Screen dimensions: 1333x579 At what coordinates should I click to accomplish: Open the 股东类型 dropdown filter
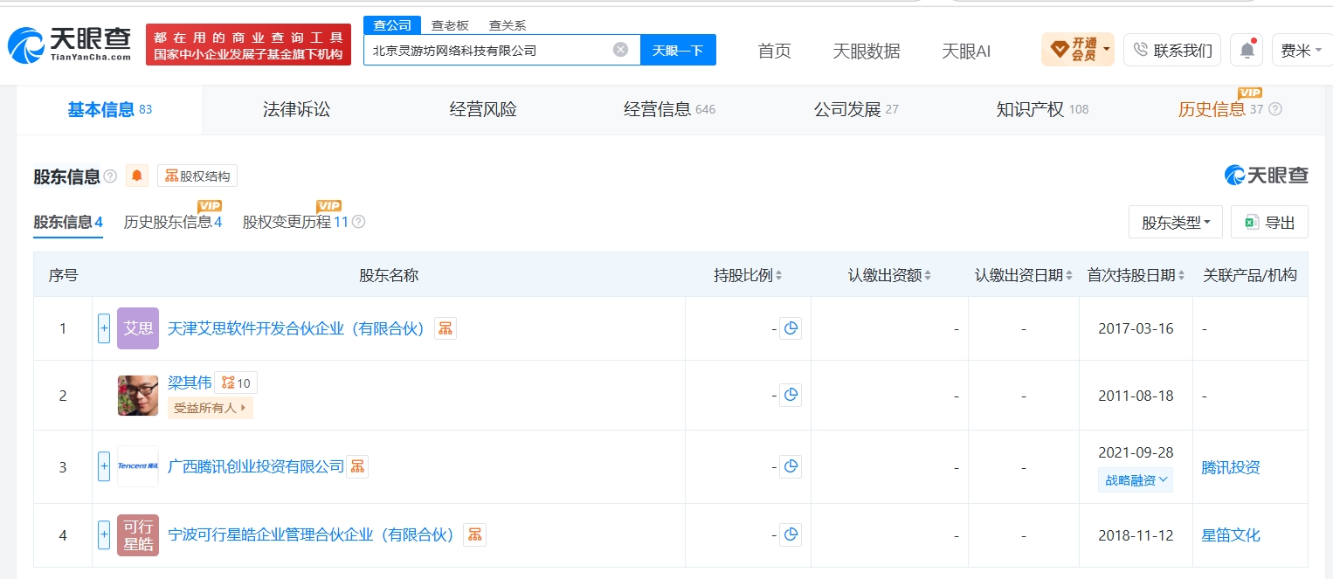[1176, 223]
